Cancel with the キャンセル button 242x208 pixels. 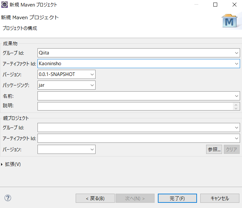220,198
